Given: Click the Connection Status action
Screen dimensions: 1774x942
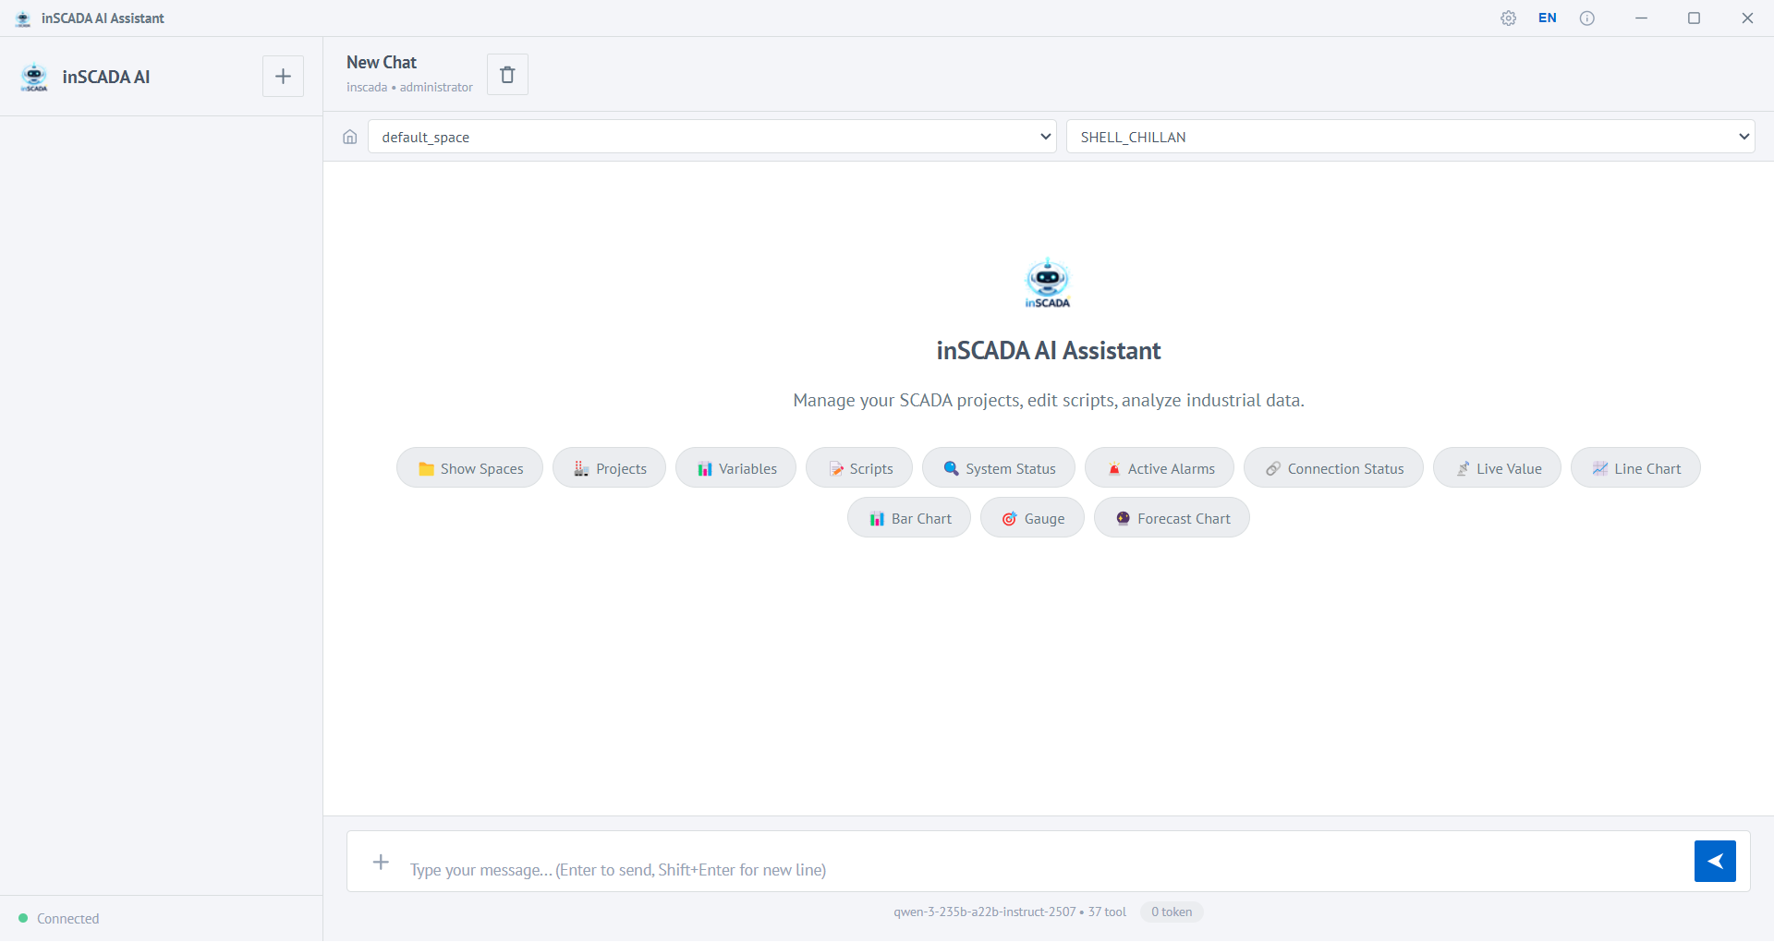Looking at the screenshot, I should (x=1332, y=467).
